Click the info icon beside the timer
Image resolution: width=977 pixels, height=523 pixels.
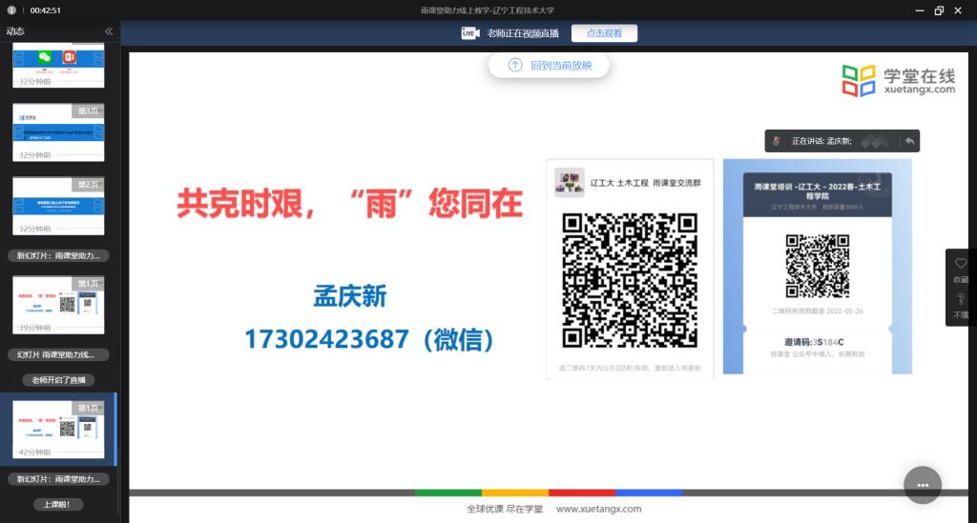pyautogui.click(x=11, y=10)
